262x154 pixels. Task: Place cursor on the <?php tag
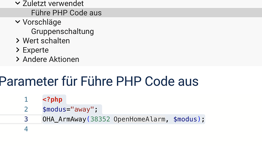click(x=52, y=100)
